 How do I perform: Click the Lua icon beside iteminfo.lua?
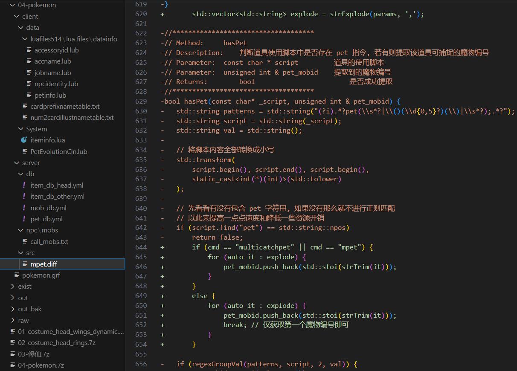click(x=24, y=140)
